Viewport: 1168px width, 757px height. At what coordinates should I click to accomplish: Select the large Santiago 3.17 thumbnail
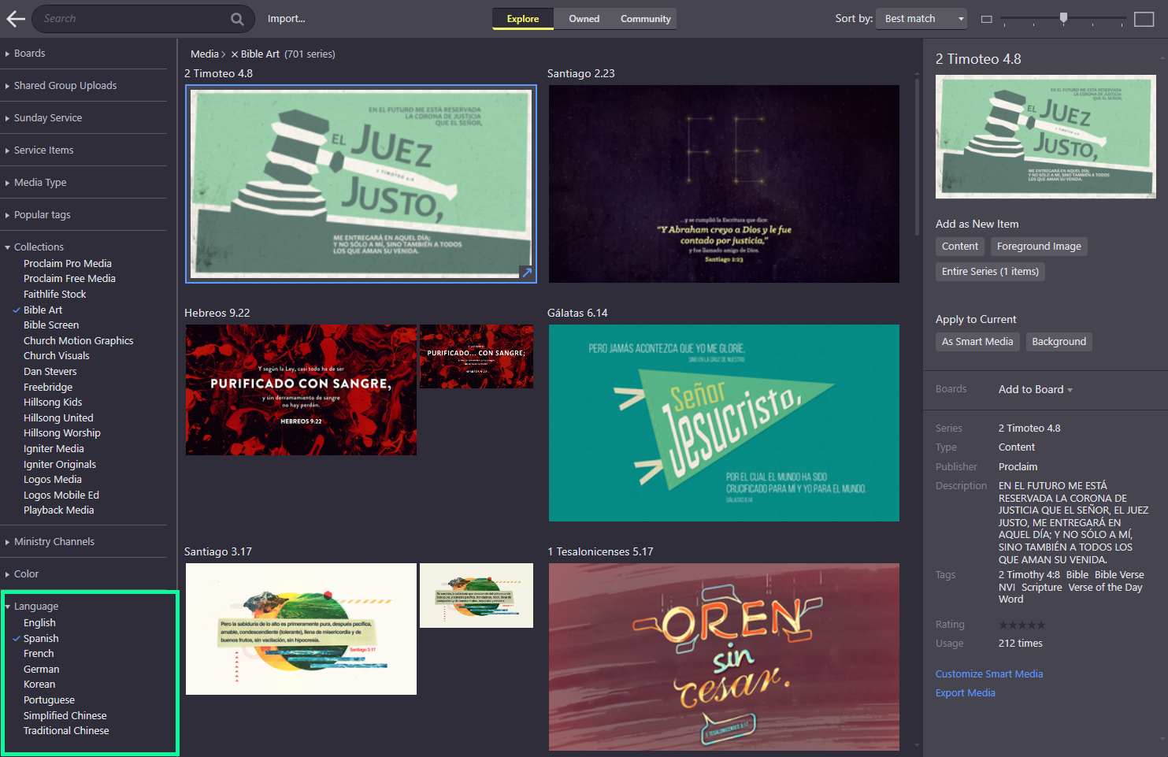[x=301, y=629]
